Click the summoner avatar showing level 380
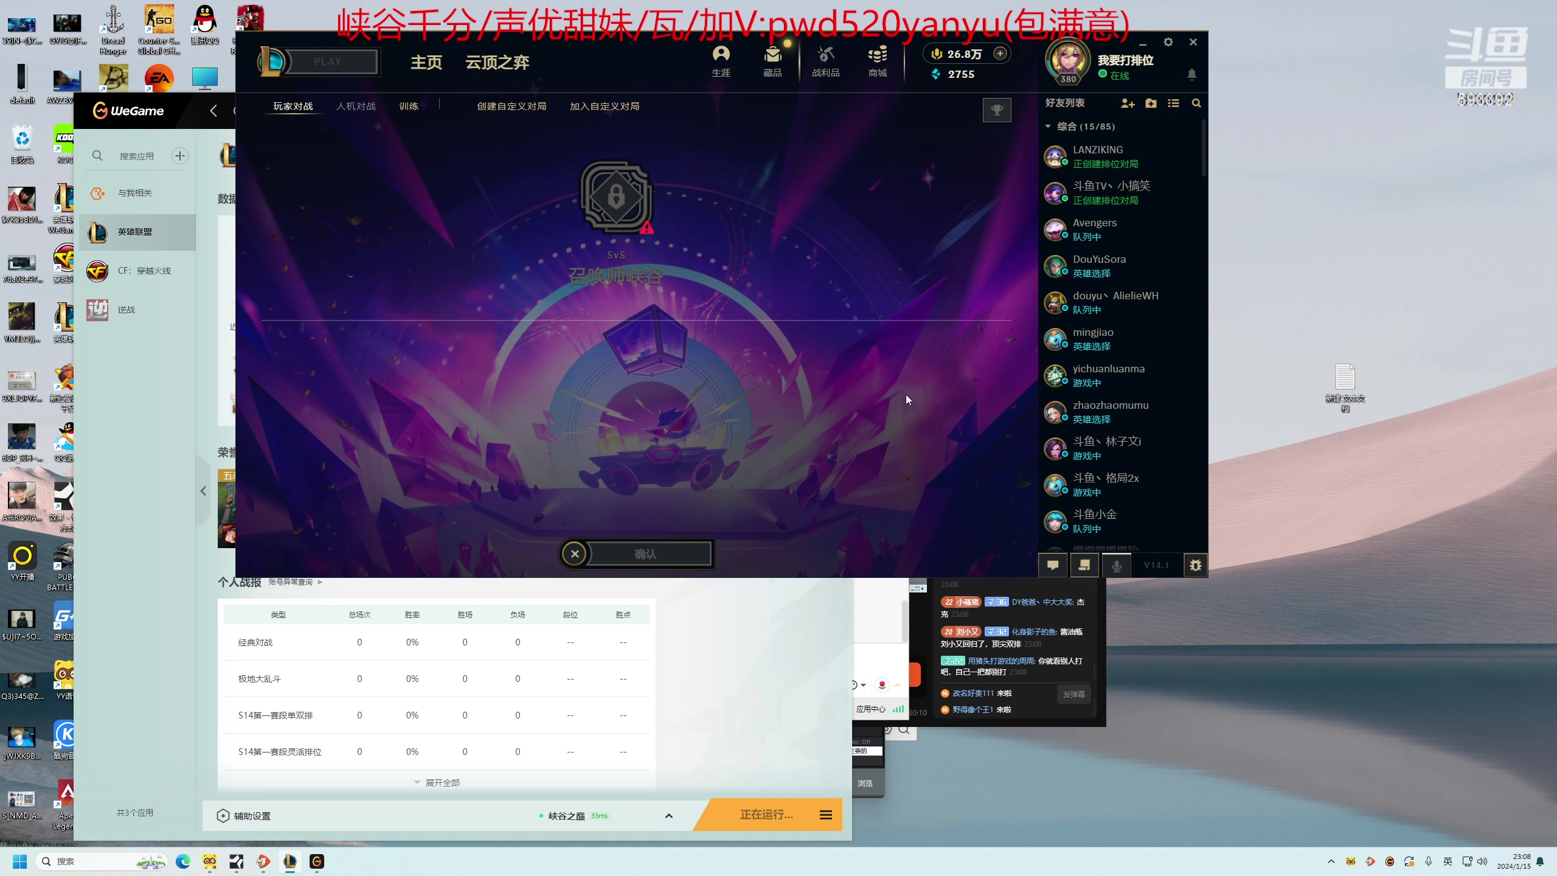This screenshot has height=876, width=1557. point(1067,61)
